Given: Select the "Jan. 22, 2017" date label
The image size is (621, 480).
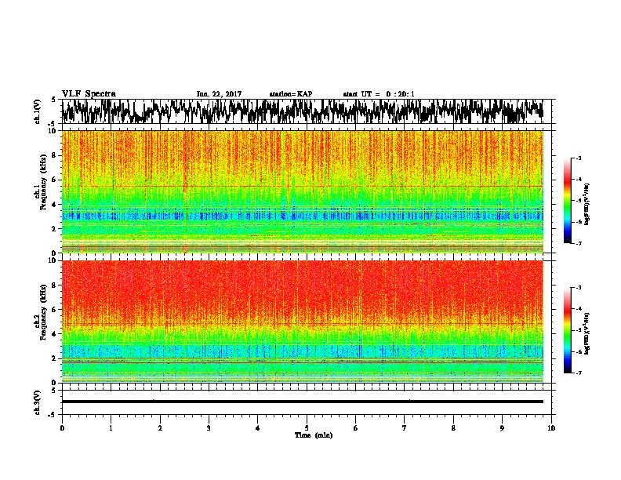Looking at the screenshot, I should [x=219, y=94].
